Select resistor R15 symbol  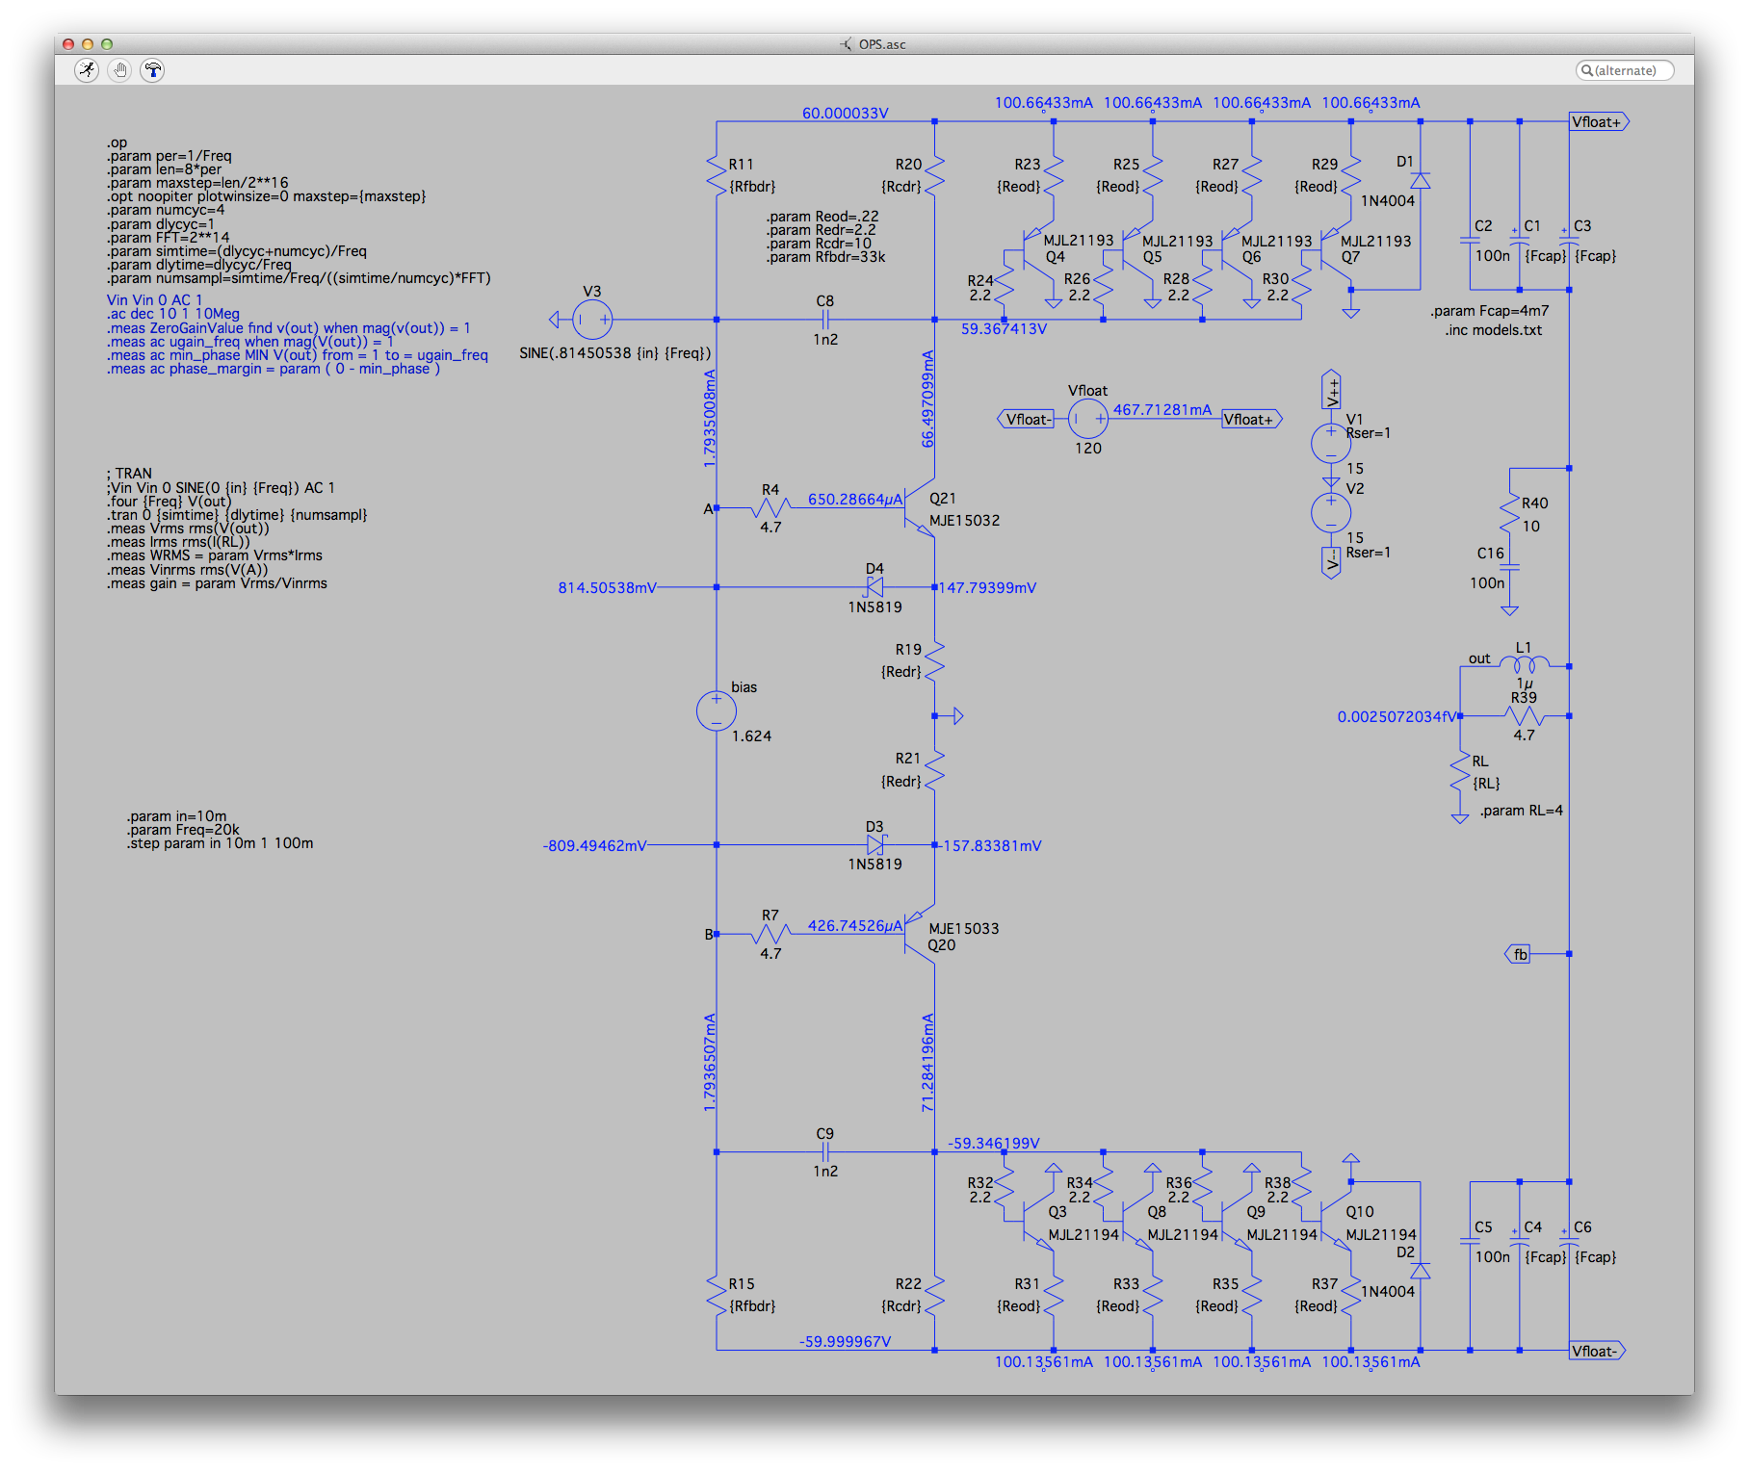pos(717,1295)
